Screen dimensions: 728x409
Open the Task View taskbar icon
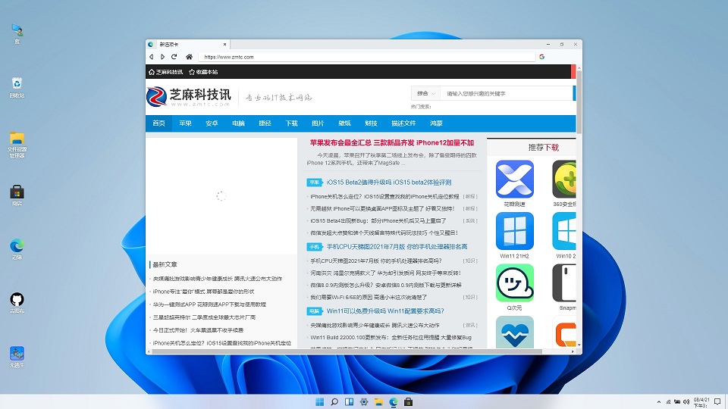coord(349,401)
